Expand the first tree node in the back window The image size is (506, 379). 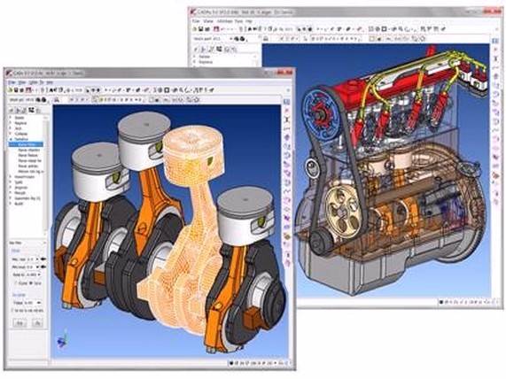194,57
